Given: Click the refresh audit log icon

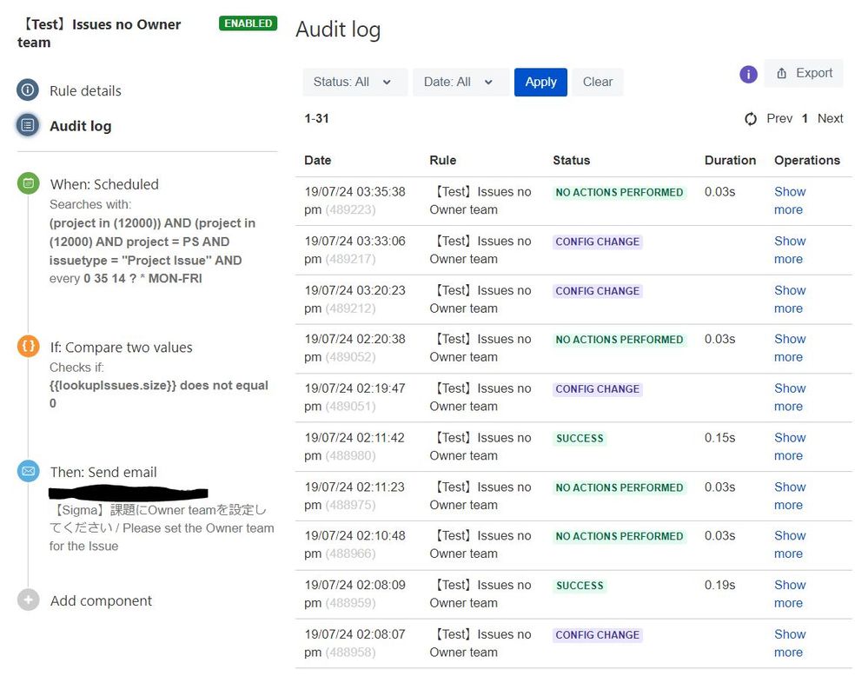Looking at the screenshot, I should point(751,118).
